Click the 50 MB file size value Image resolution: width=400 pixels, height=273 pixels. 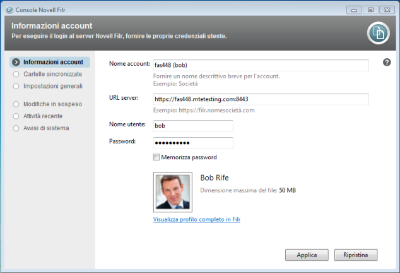point(287,190)
